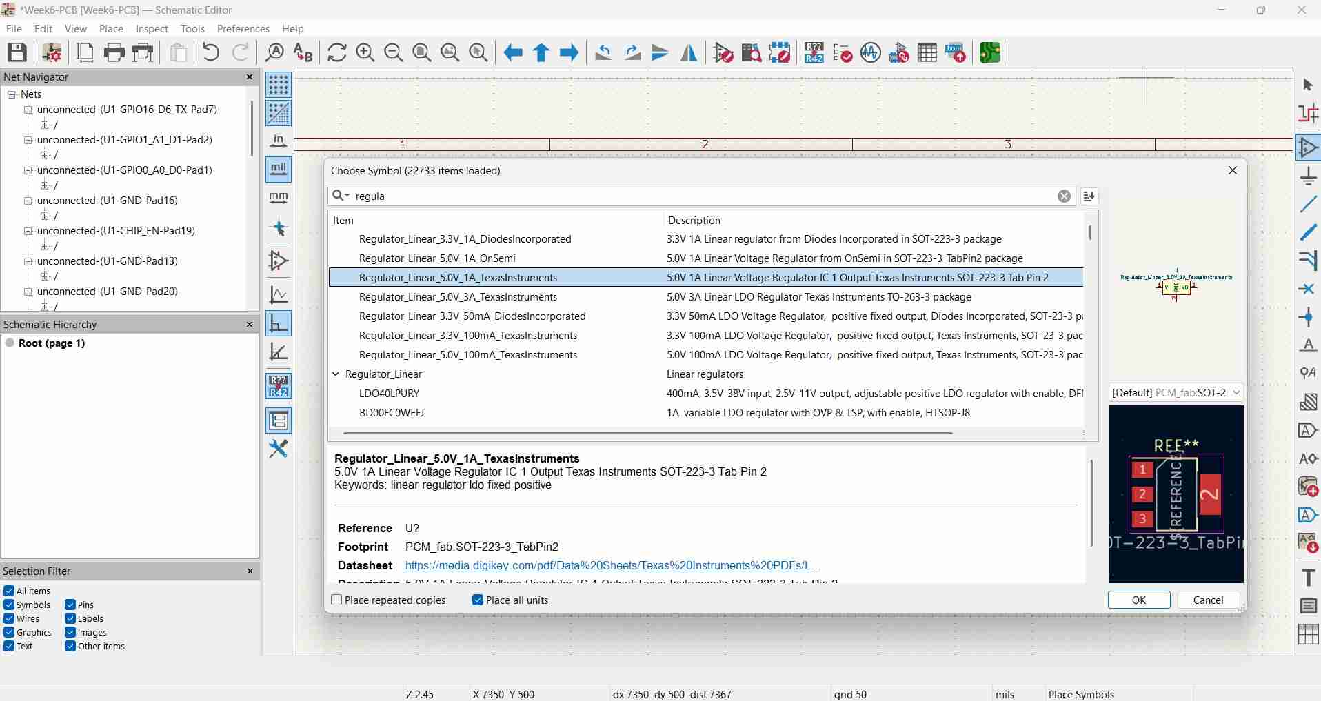The image size is (1321, 701).
Task: Mirror the selection horizontally
Action: pos(689,52)
